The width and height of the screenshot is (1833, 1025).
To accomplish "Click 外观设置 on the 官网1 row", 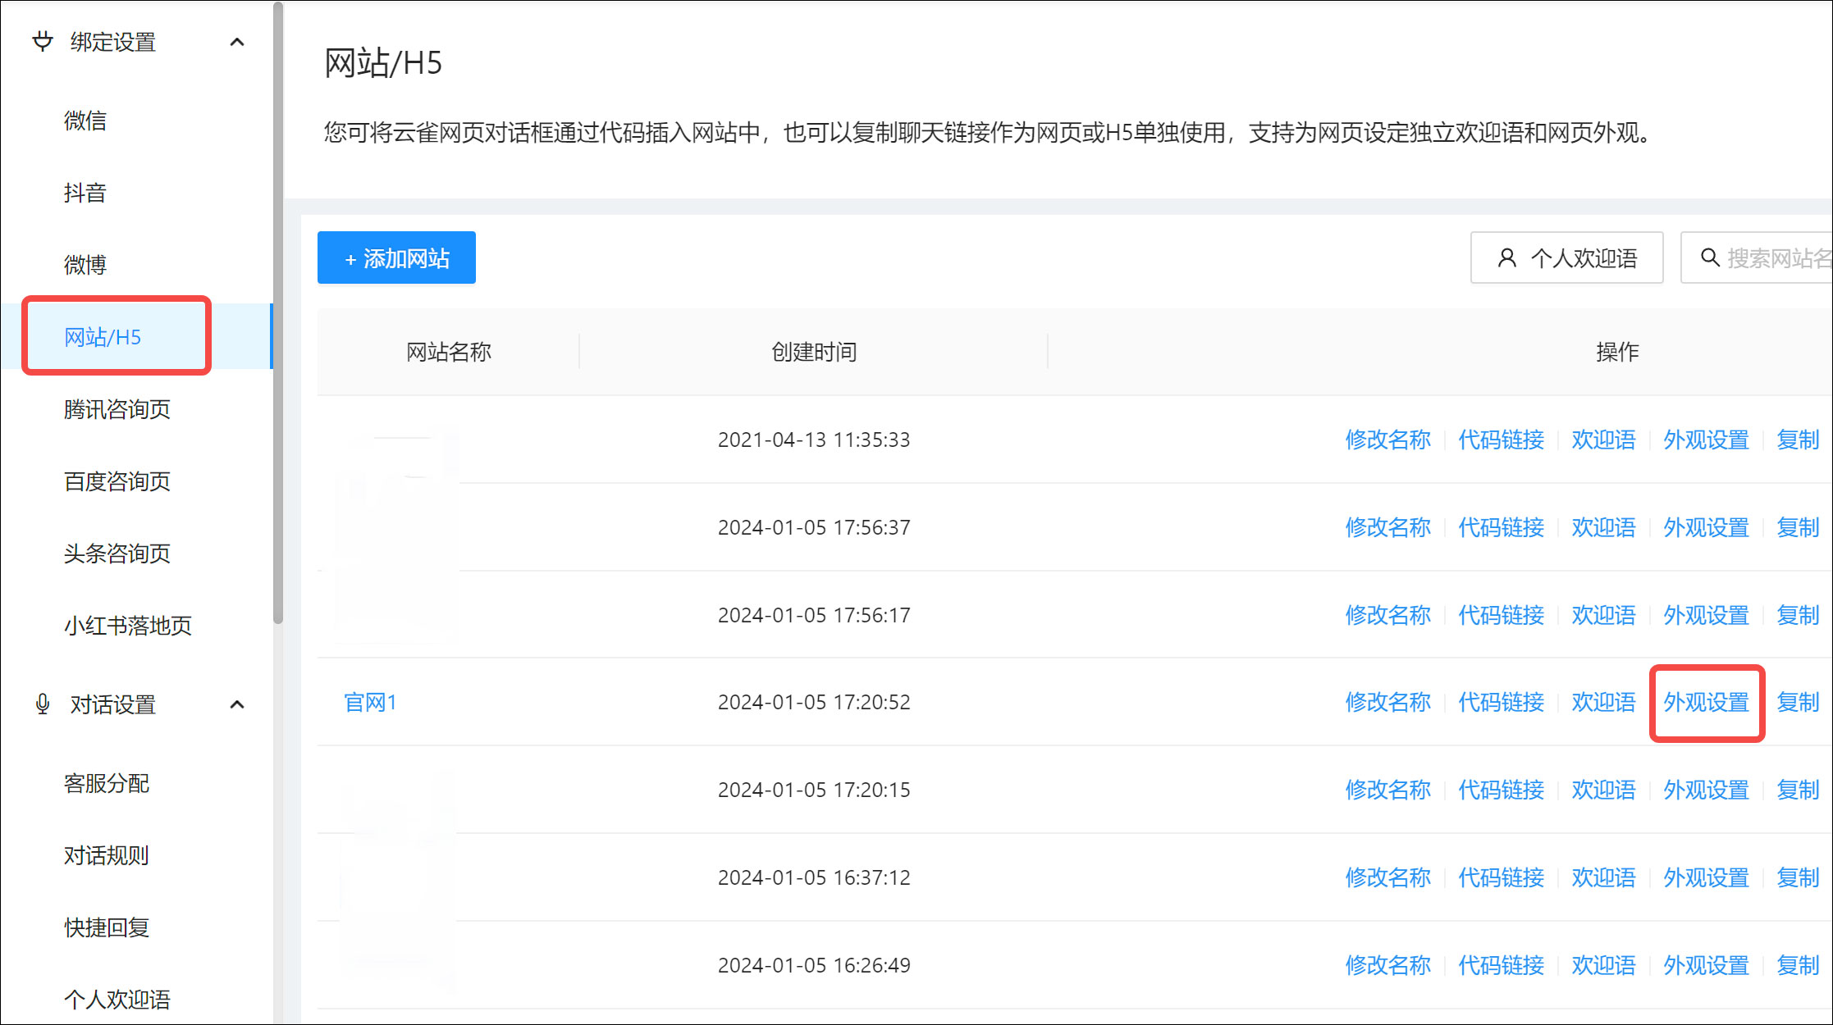I will coord(1706,702).
